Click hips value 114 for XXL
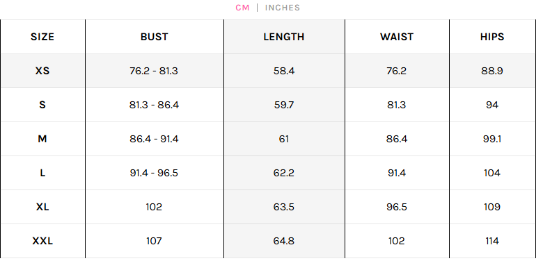The height and width of the screenshot is (270, 543). [492, 241]
